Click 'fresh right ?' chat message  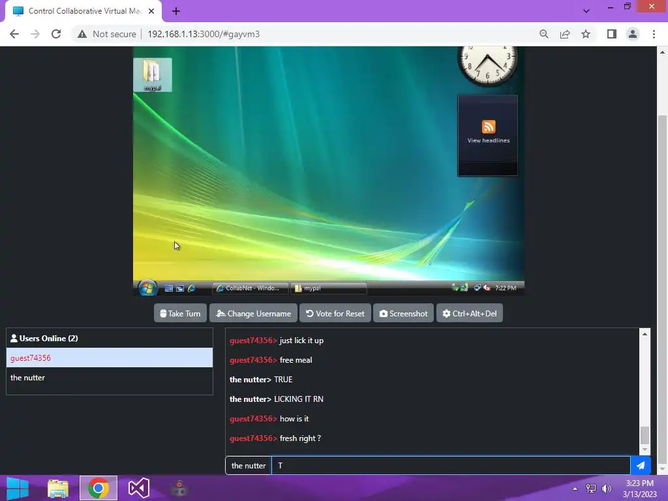click(x=300, y=438)
